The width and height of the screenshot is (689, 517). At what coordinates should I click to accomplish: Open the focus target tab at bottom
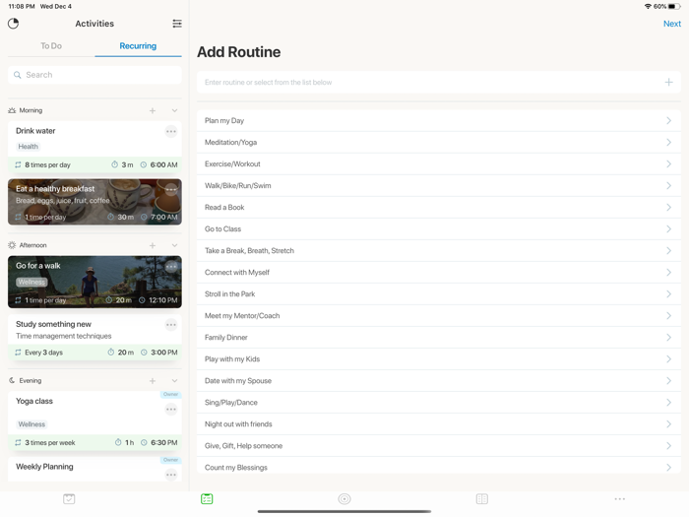(344, 499)
